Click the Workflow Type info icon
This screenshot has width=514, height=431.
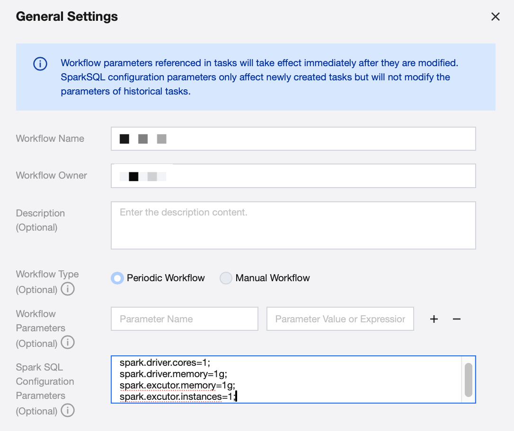pyautogui.click(x=68, y=289)
